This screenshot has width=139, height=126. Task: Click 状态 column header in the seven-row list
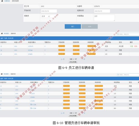point(130,82)
